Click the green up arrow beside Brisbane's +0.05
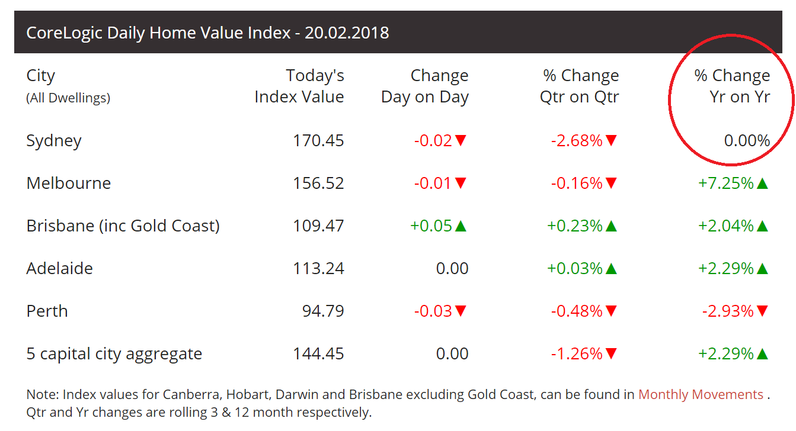Viewport: 796px width, 431px height. click(461, 226)
